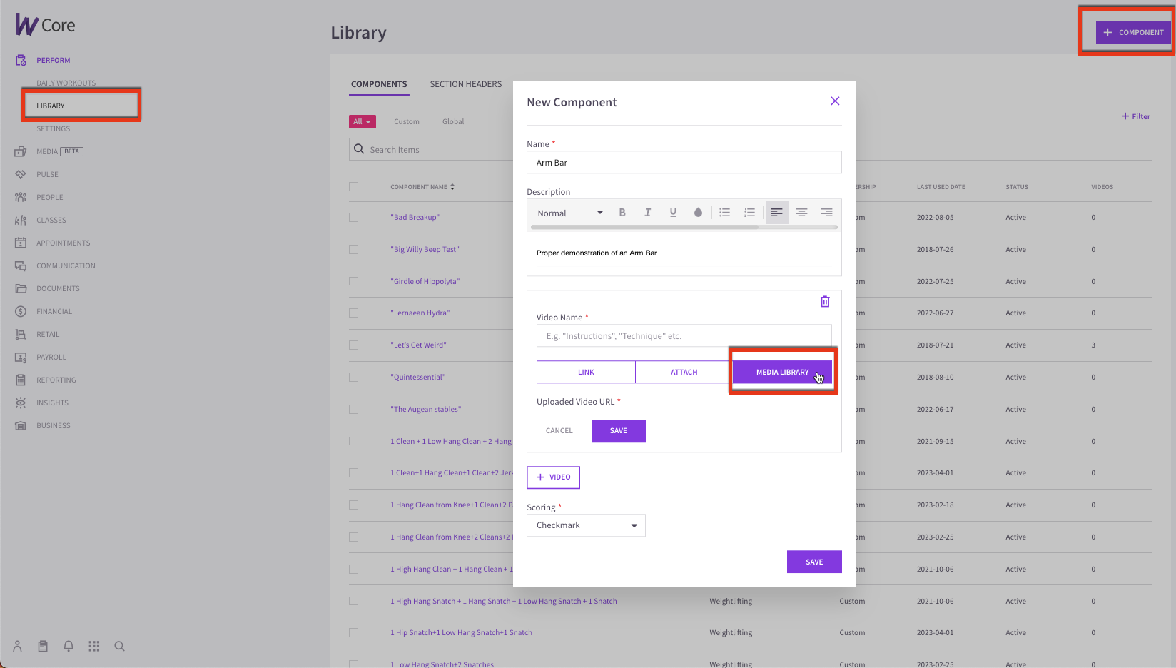1176x668 pixels.
Task: Select all components using the header checkbox
Action: click(353, 186)
